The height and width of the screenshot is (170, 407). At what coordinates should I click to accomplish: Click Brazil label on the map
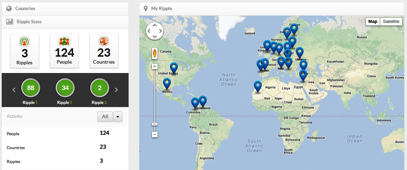213,124
